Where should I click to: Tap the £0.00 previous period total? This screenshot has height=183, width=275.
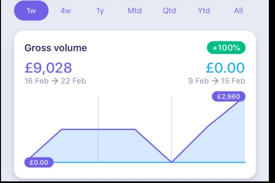[225, 68]
